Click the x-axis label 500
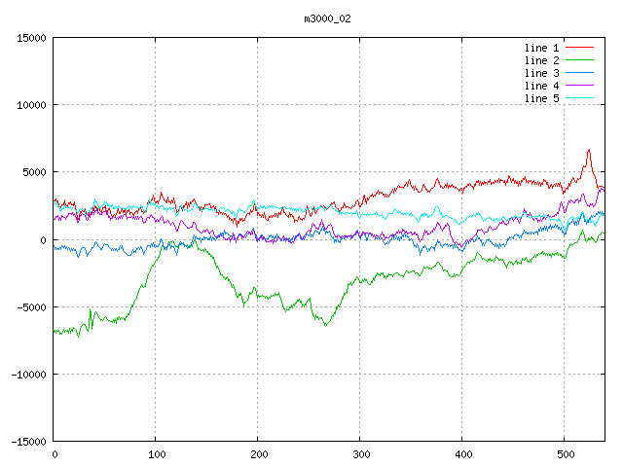623x467 pixels. (x=566, y=454)
